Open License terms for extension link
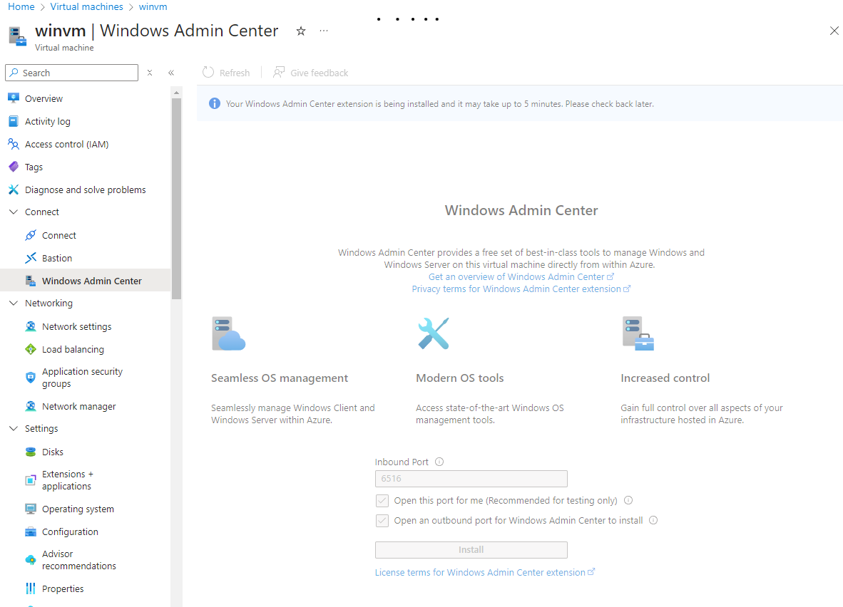This screenshot has width=843, height=607. [x=485, y=573]
